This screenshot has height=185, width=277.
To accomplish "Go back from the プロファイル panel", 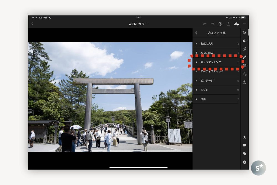I will point(196,33).
